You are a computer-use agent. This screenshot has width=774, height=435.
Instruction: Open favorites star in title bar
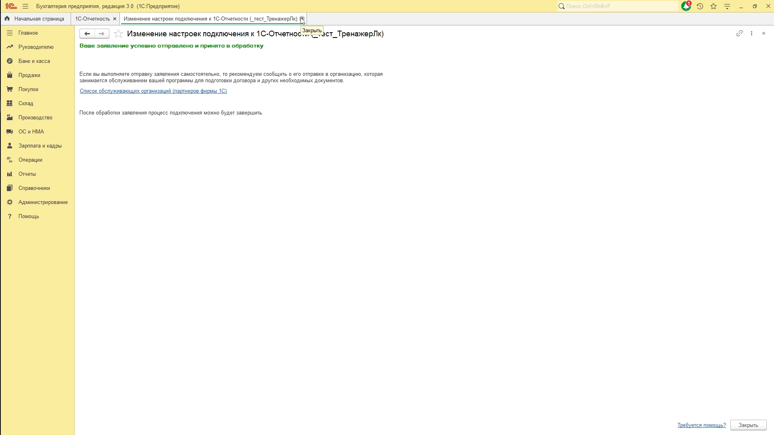coord(713,6)
